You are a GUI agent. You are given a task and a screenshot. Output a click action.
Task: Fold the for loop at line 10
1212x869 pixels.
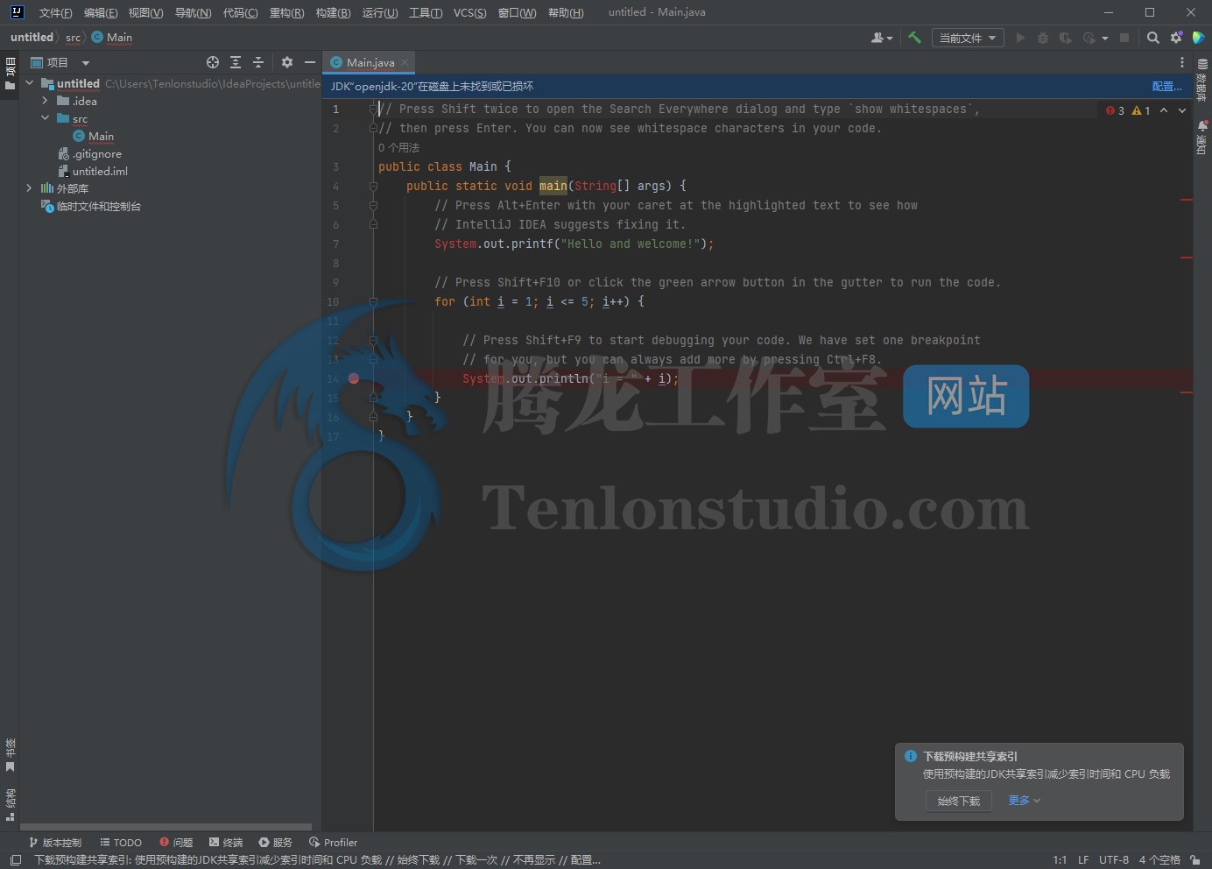click(x=373, y=301)
